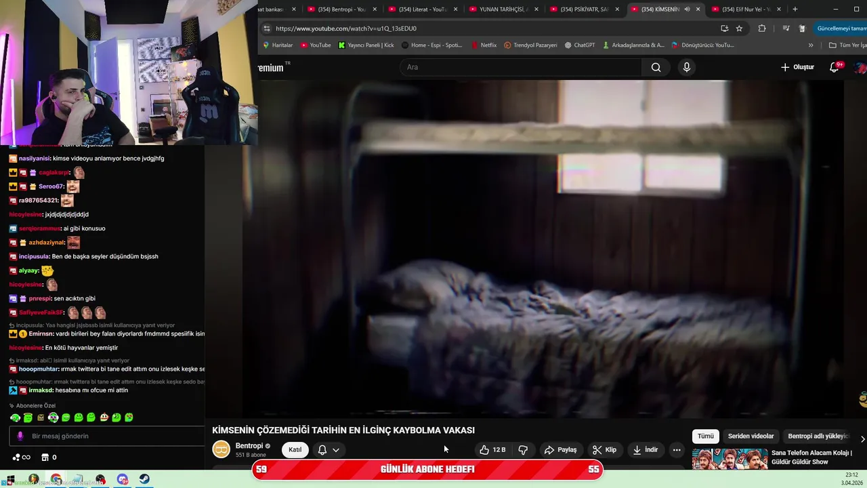Open the three-dot more actions menu

[x=677, y=449]
